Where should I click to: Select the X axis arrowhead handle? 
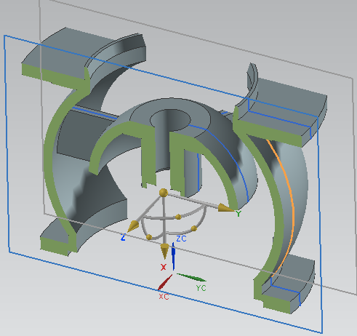coord(164,251)
